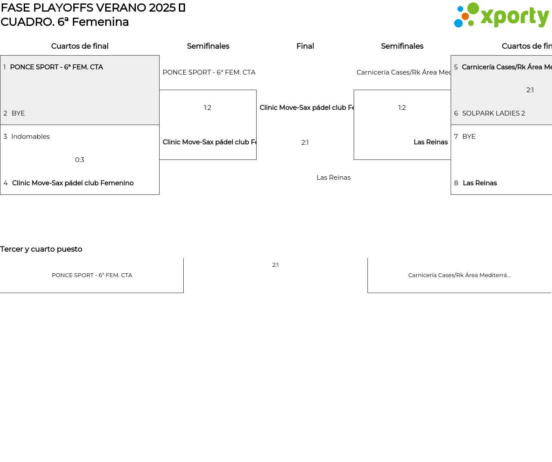Screen dimensions: 552x462
Task: Click the seed 7 BYE entry
Action: pyautogui.click(x=469, y=137)
